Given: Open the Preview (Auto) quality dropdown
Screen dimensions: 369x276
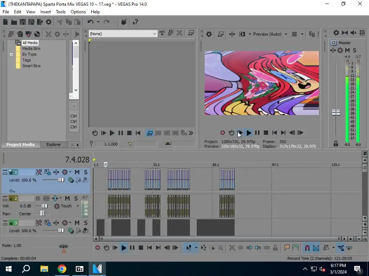Looking at the screenshot, I should tap(286, 34).
